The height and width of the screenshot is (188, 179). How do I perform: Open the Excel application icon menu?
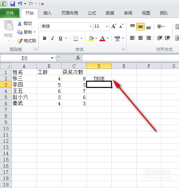3,4
